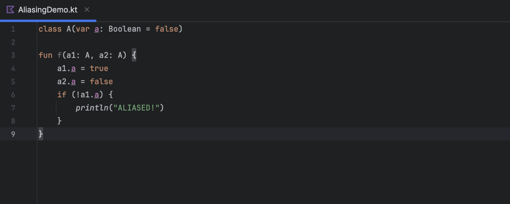The image size is (510, 204).
Task: Click line number 1 in the gutter
Action: coord(13,29)
